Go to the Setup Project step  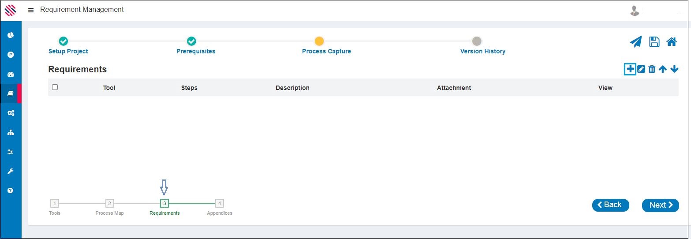pos(63,41)
